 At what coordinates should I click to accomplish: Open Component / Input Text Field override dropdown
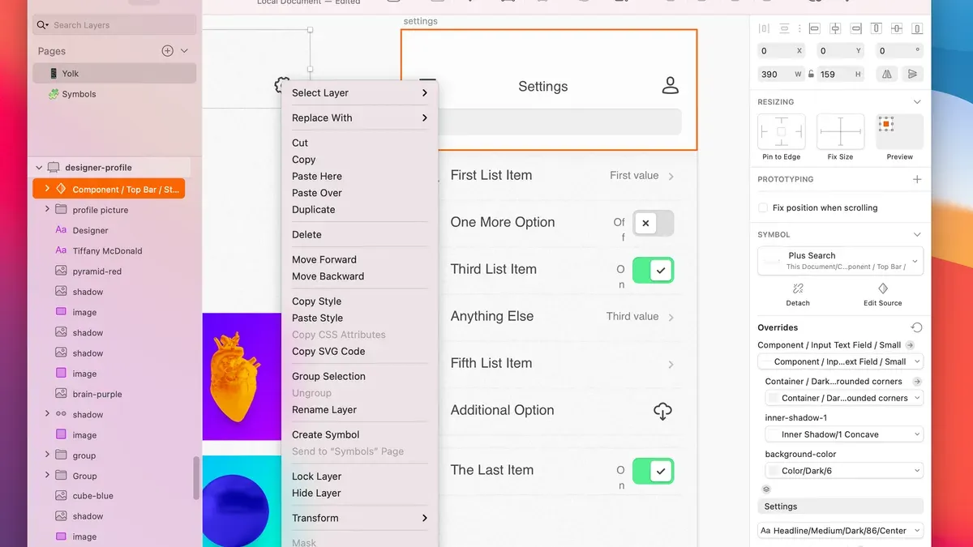tap(840, 361)
